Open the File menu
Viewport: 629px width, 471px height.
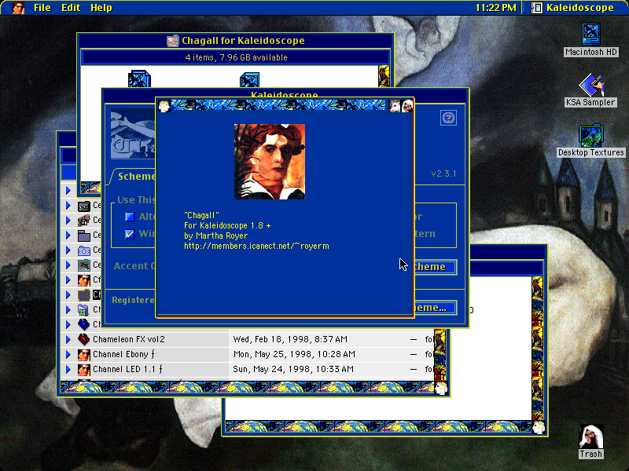click(42, 8)
